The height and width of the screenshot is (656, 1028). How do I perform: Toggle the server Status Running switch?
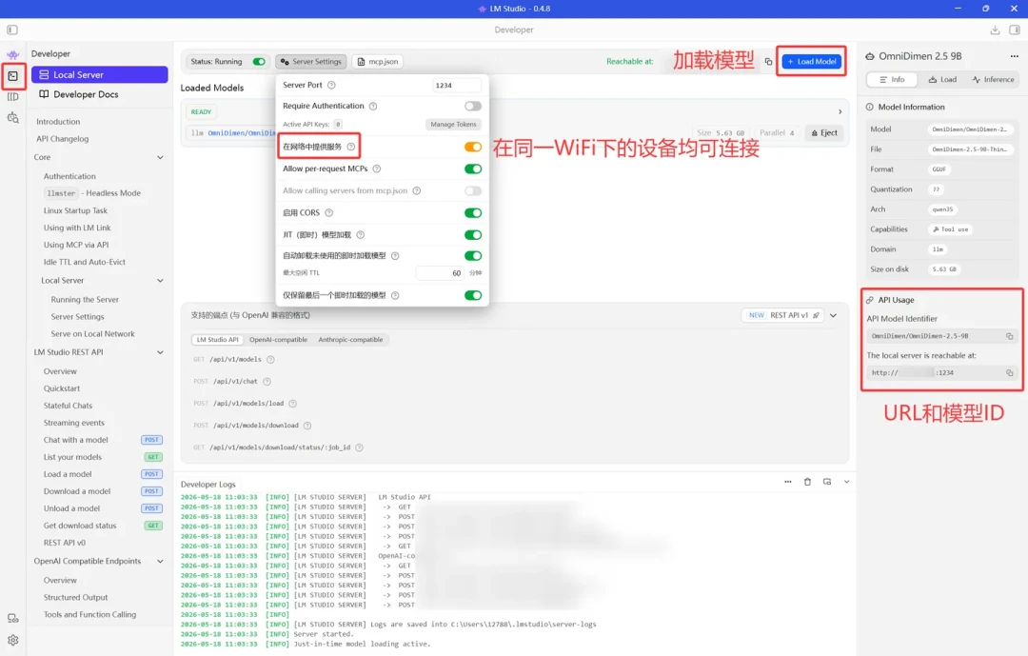259,62
